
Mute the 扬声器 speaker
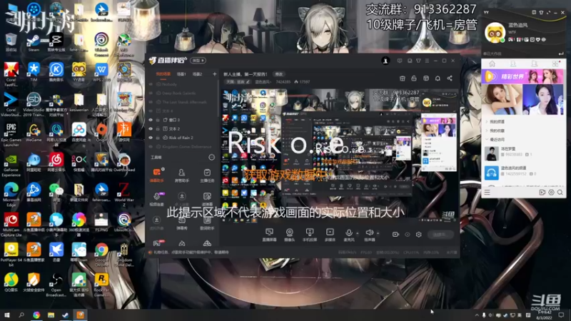tap(369, 235)
